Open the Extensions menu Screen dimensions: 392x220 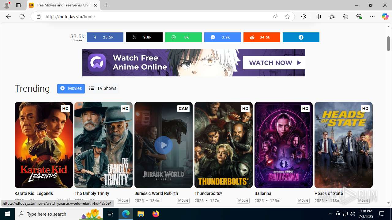pyautogui.click(x=303, y=16)
